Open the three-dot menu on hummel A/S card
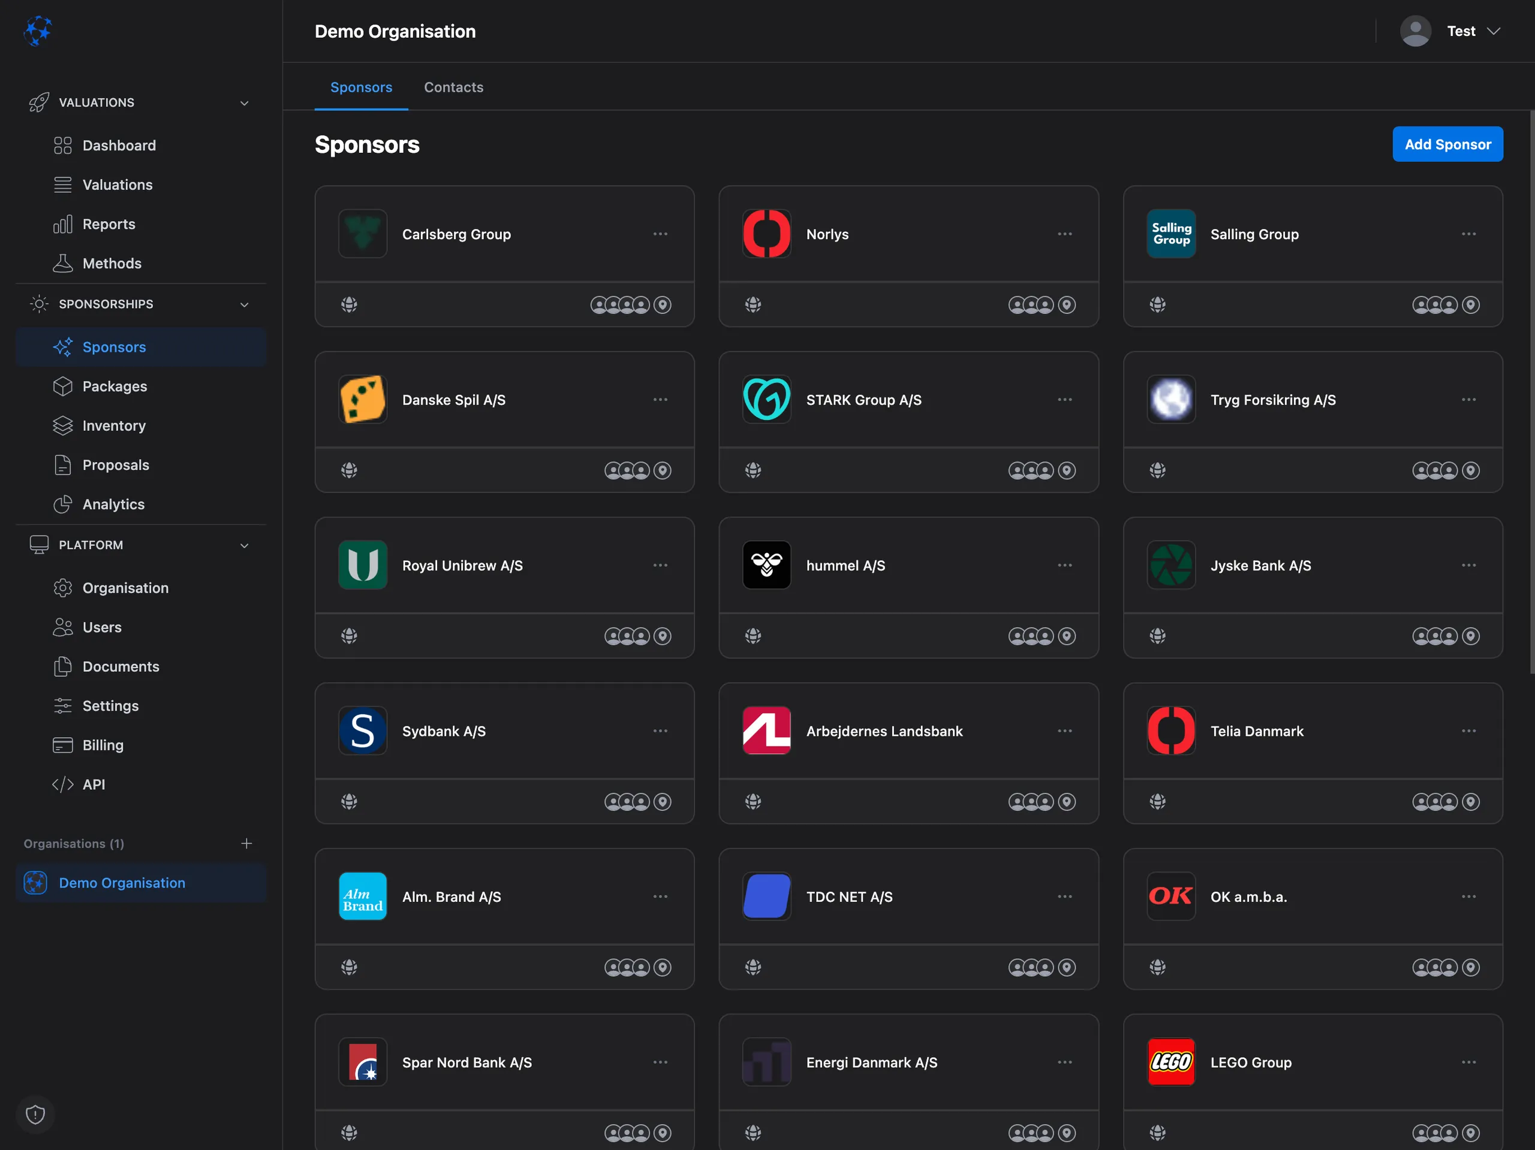 coord(1064,565)
